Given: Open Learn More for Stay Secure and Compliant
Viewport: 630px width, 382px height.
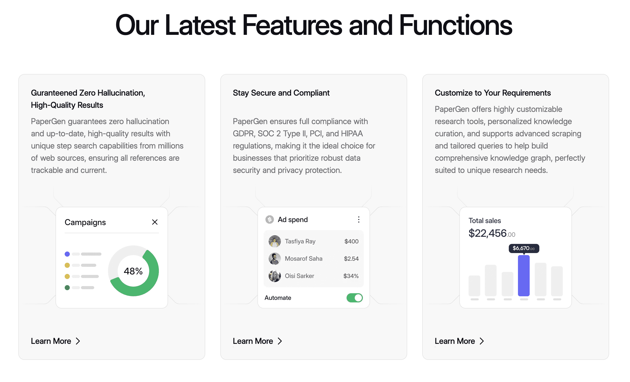Looking at the screenshot, I should pos(253,341).
